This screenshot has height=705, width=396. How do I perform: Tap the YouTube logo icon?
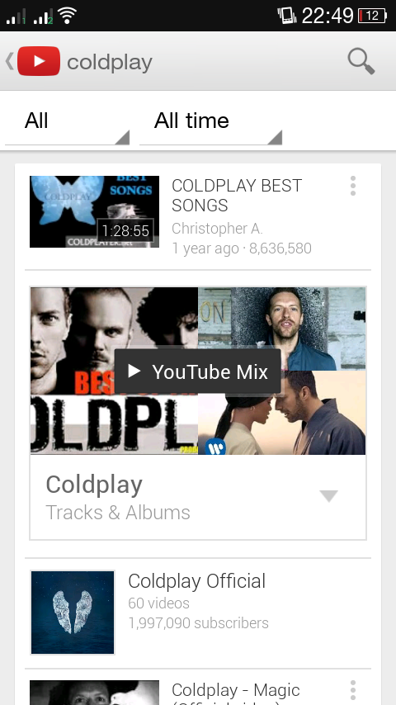click(x=39, y=61)
